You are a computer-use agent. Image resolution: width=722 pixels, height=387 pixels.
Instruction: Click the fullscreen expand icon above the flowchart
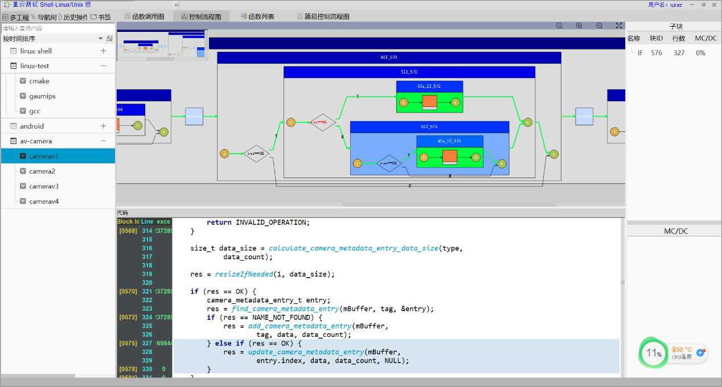pos(619,26)
